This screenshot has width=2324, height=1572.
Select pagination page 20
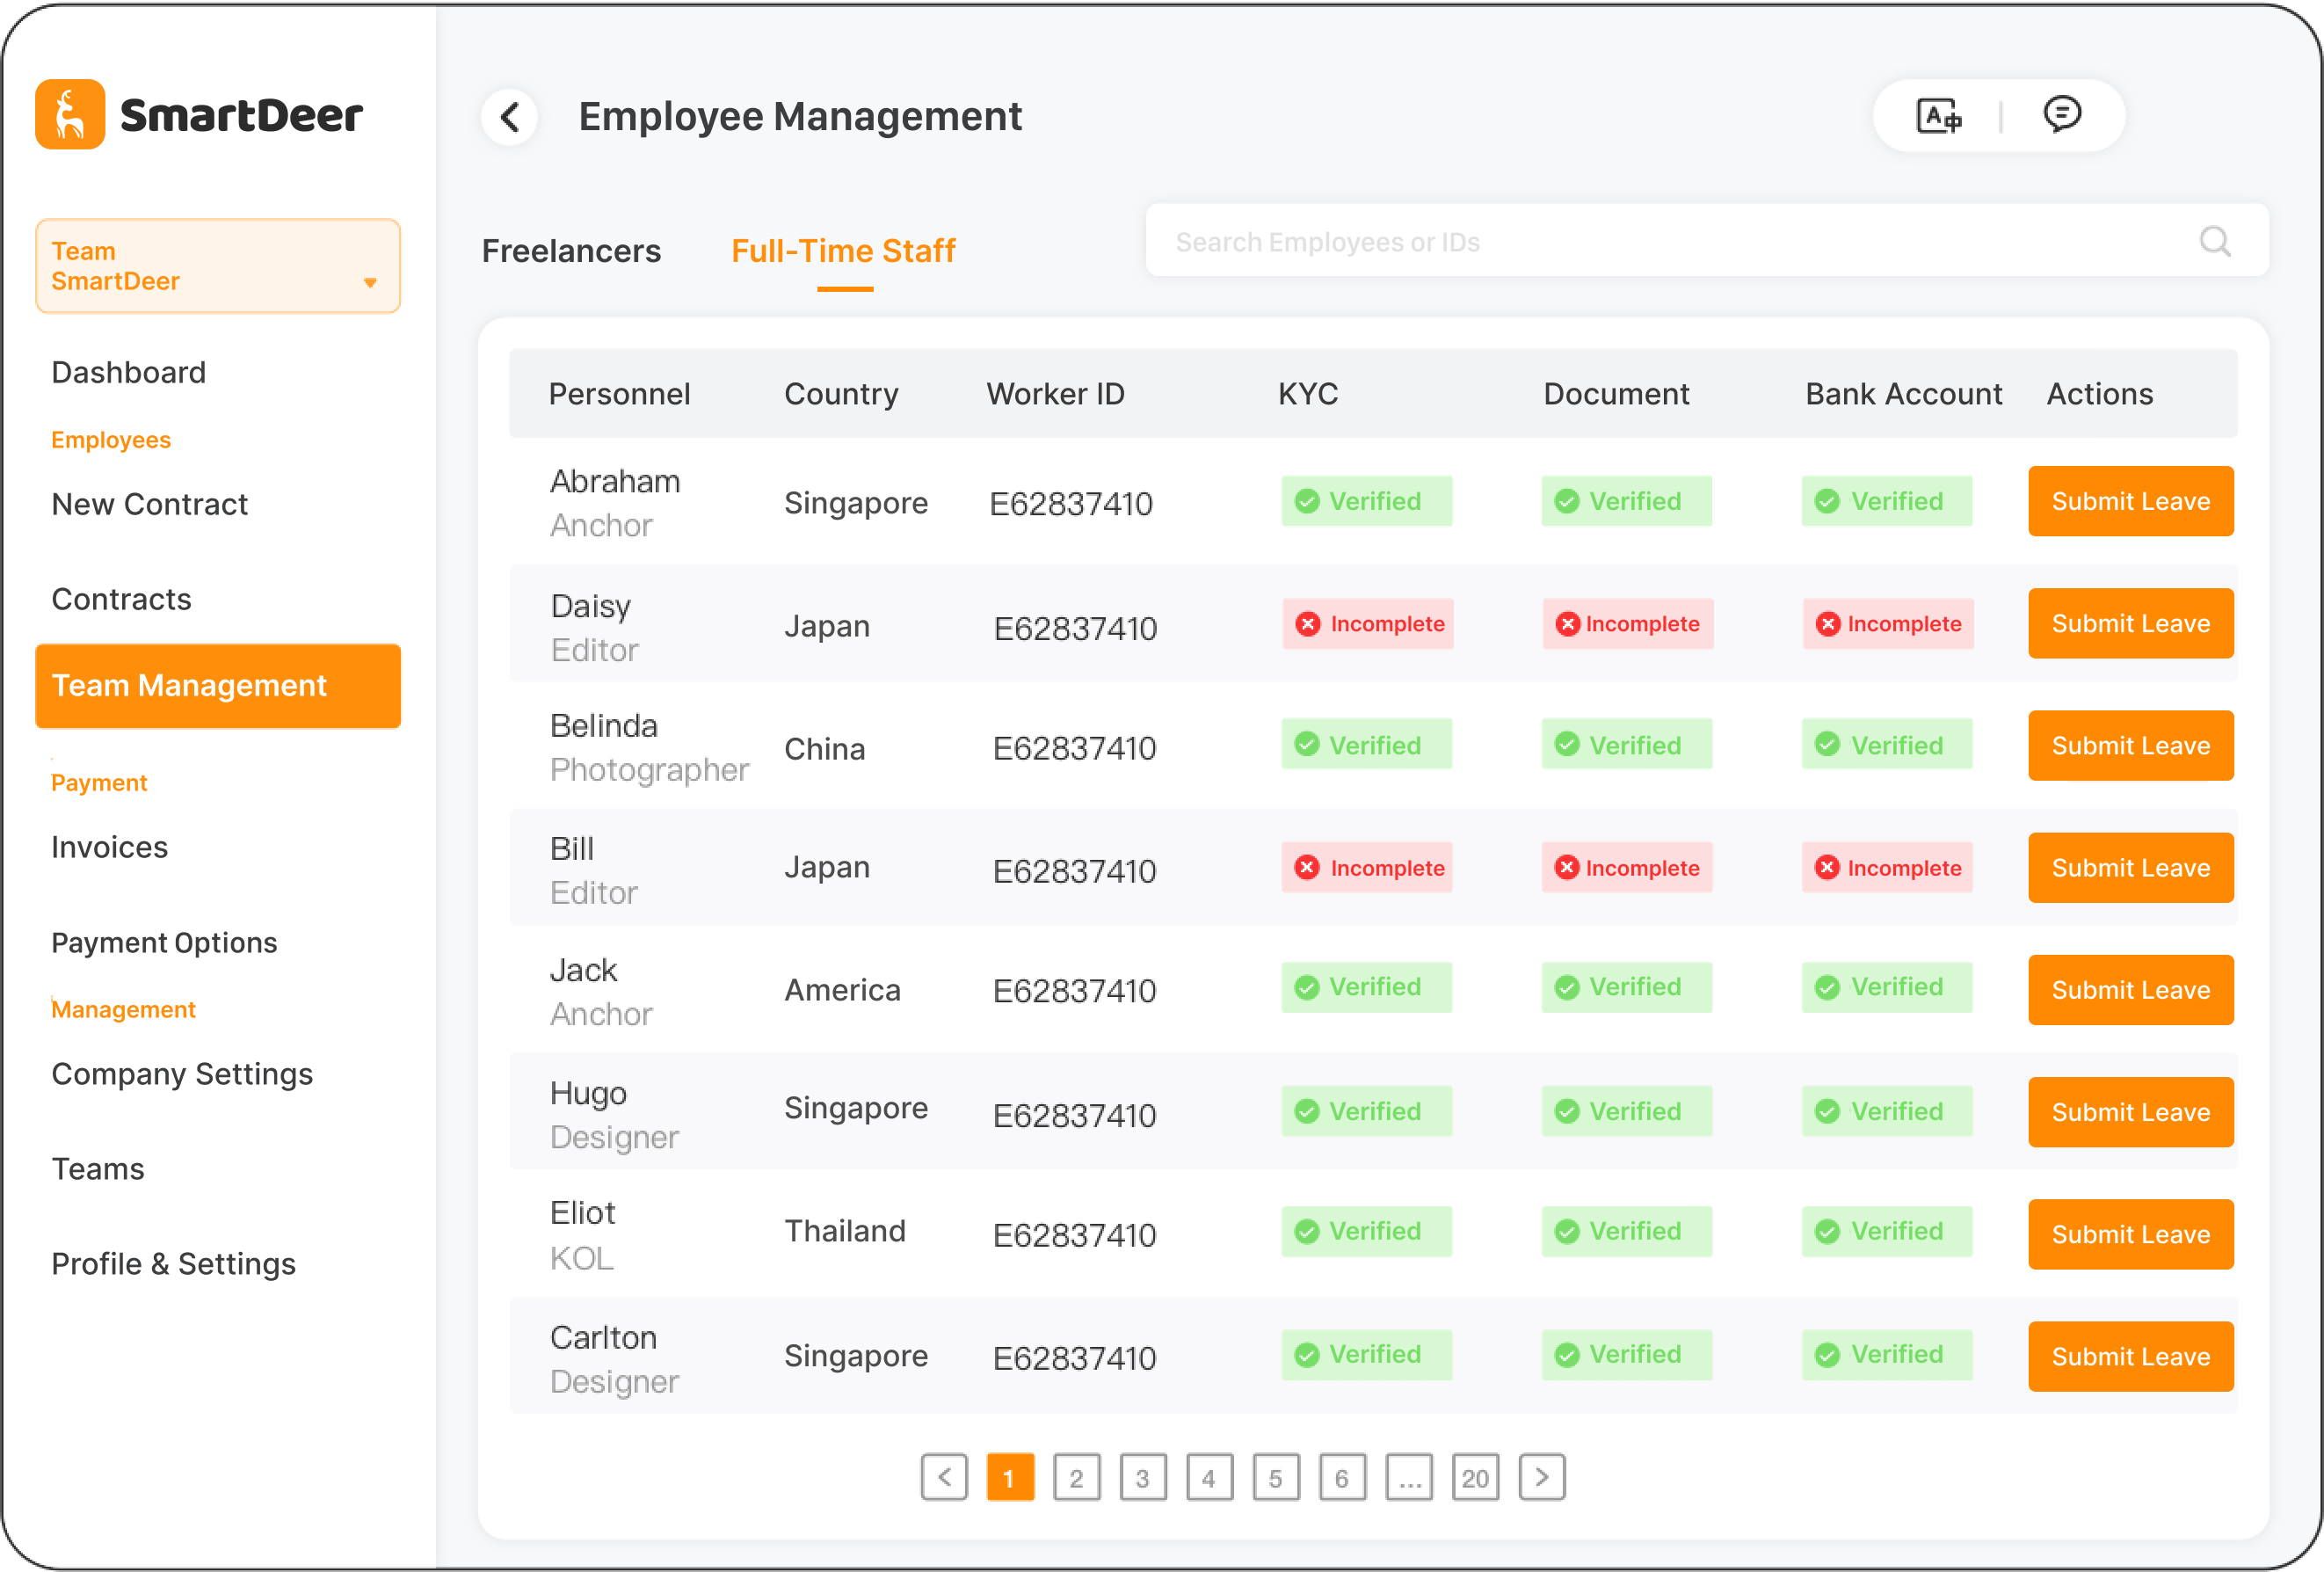point(1474,1477)
